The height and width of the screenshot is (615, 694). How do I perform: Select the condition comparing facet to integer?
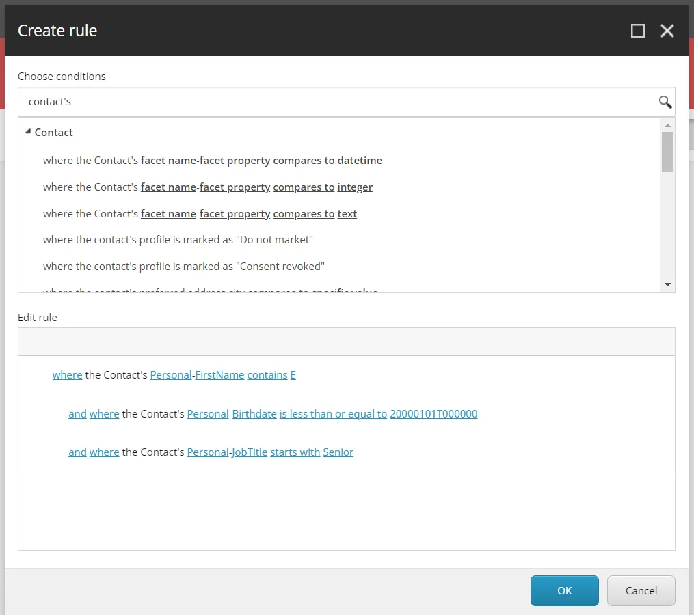coord(208,187)
